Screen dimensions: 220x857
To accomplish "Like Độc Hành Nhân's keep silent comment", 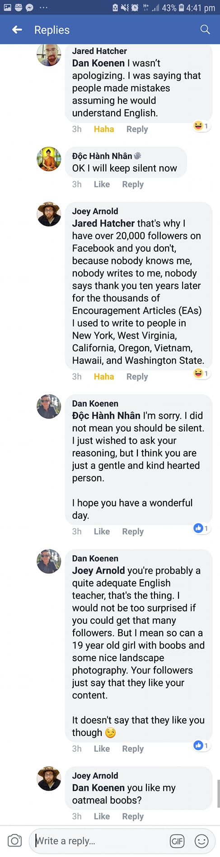I will pyautogui.click(x=102, y=184).
